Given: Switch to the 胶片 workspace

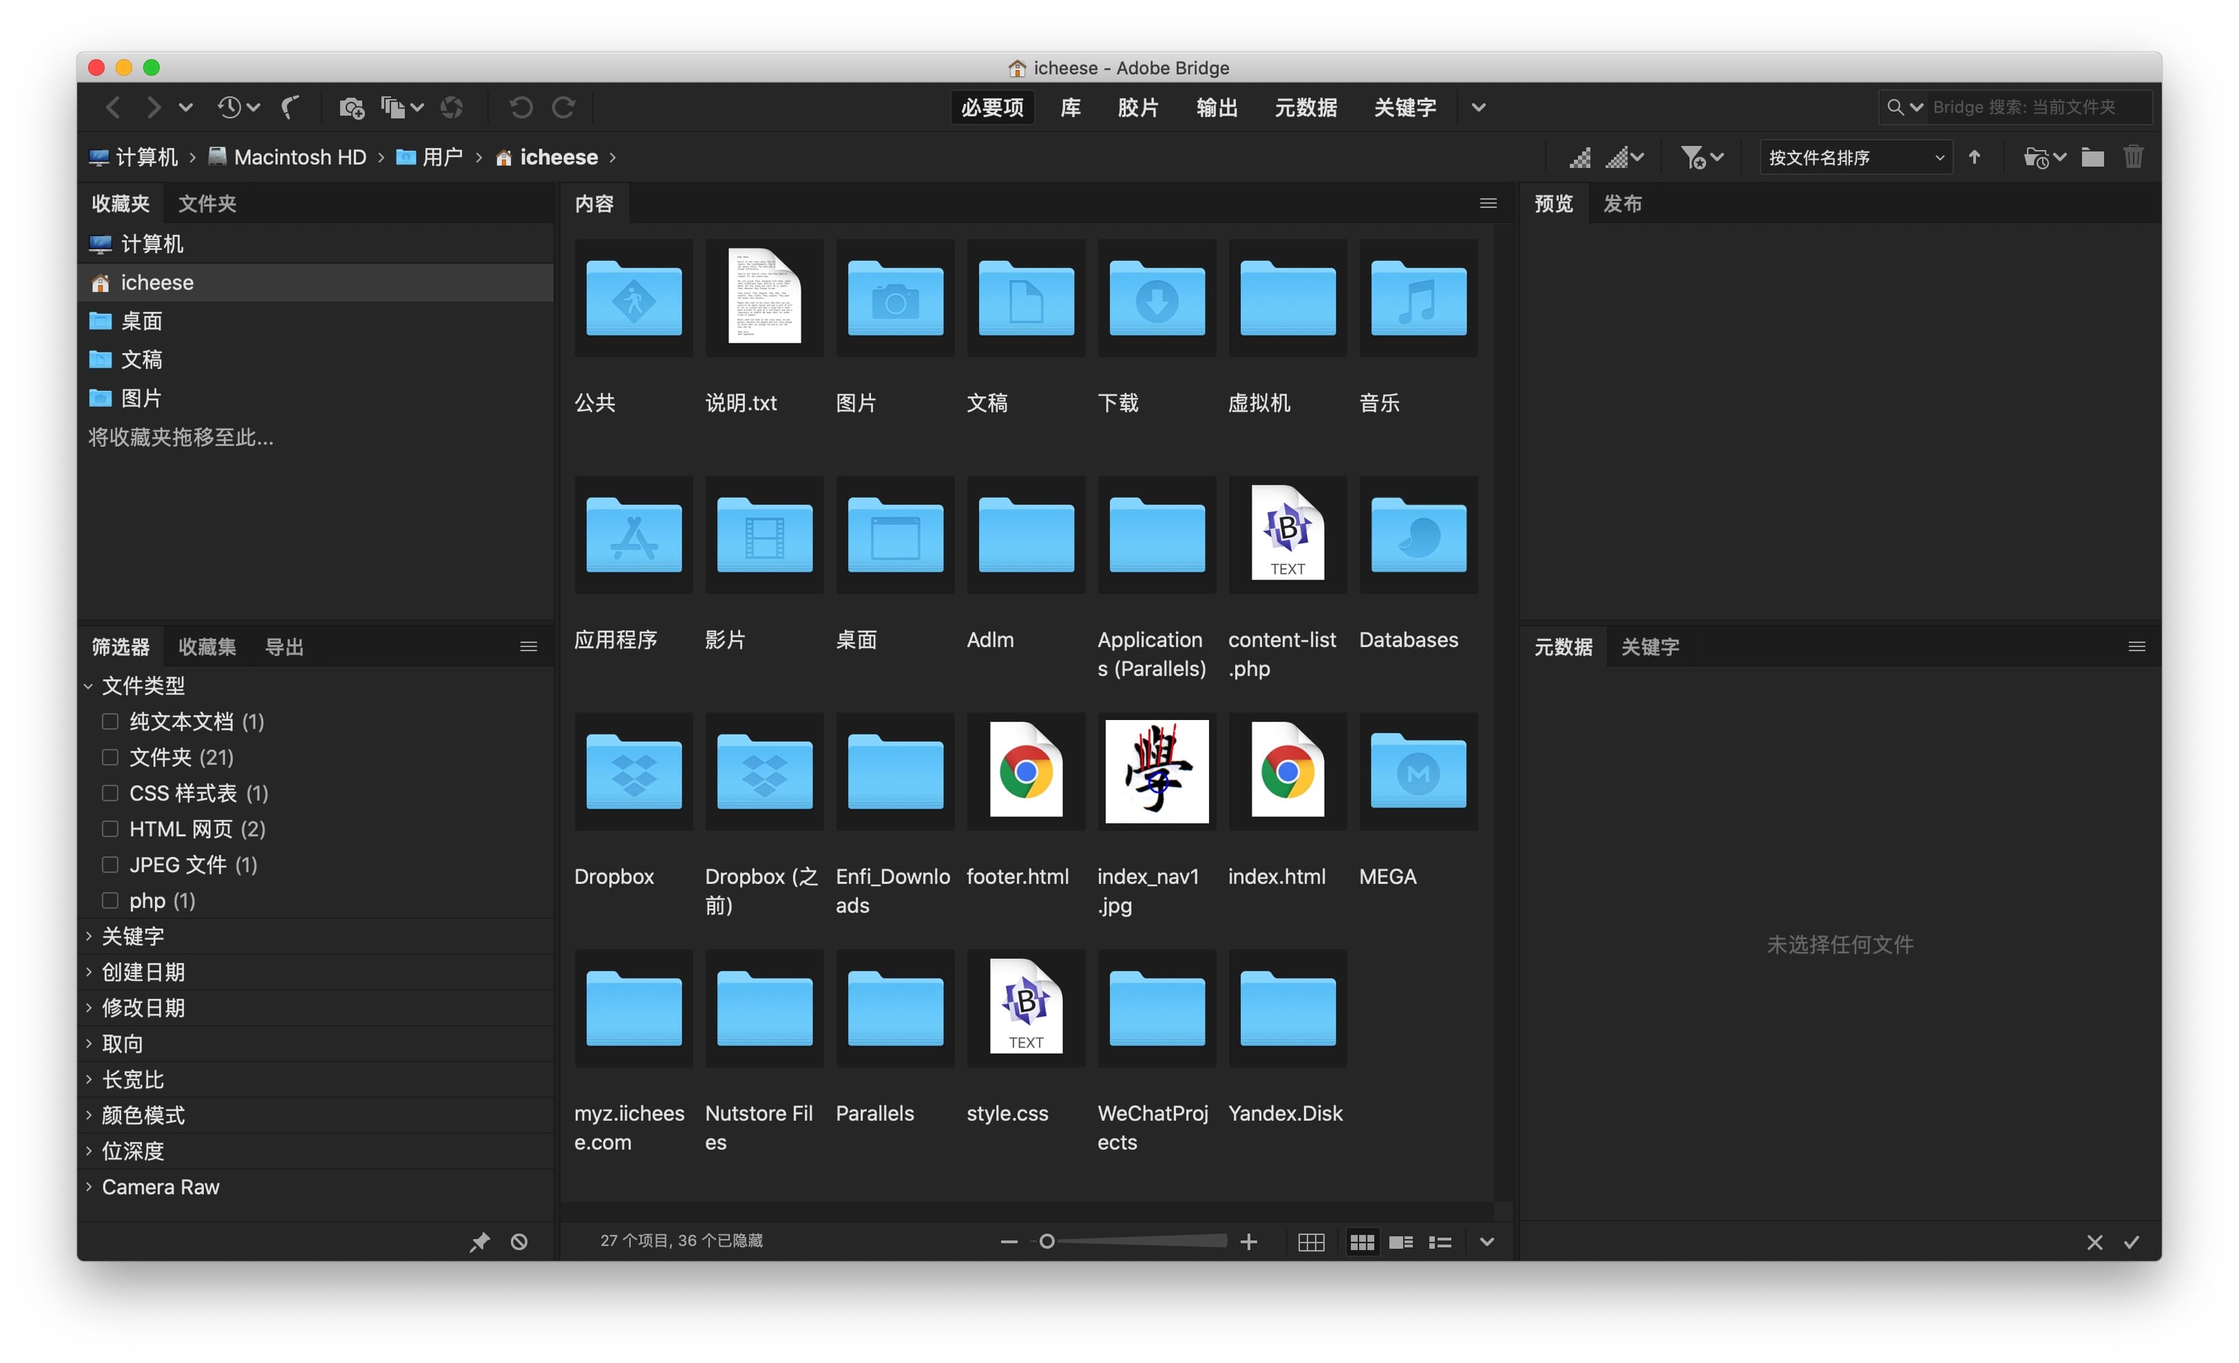Looking at the screenshot, I should (x=1139, y=107).
